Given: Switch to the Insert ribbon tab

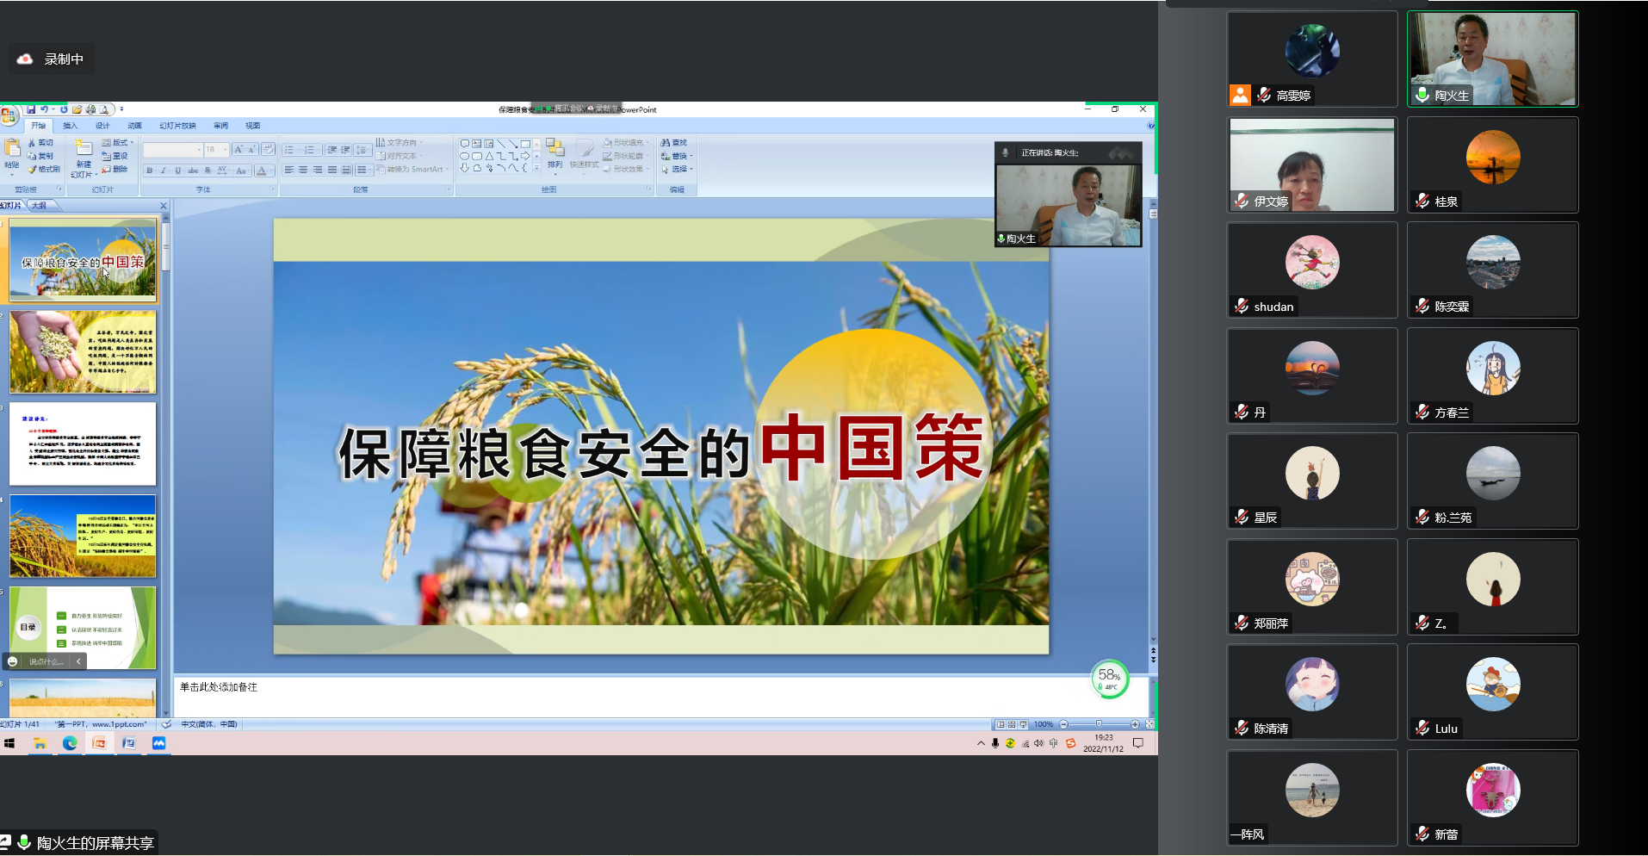Looking at the screenshot, I should [x=70, y=126].
